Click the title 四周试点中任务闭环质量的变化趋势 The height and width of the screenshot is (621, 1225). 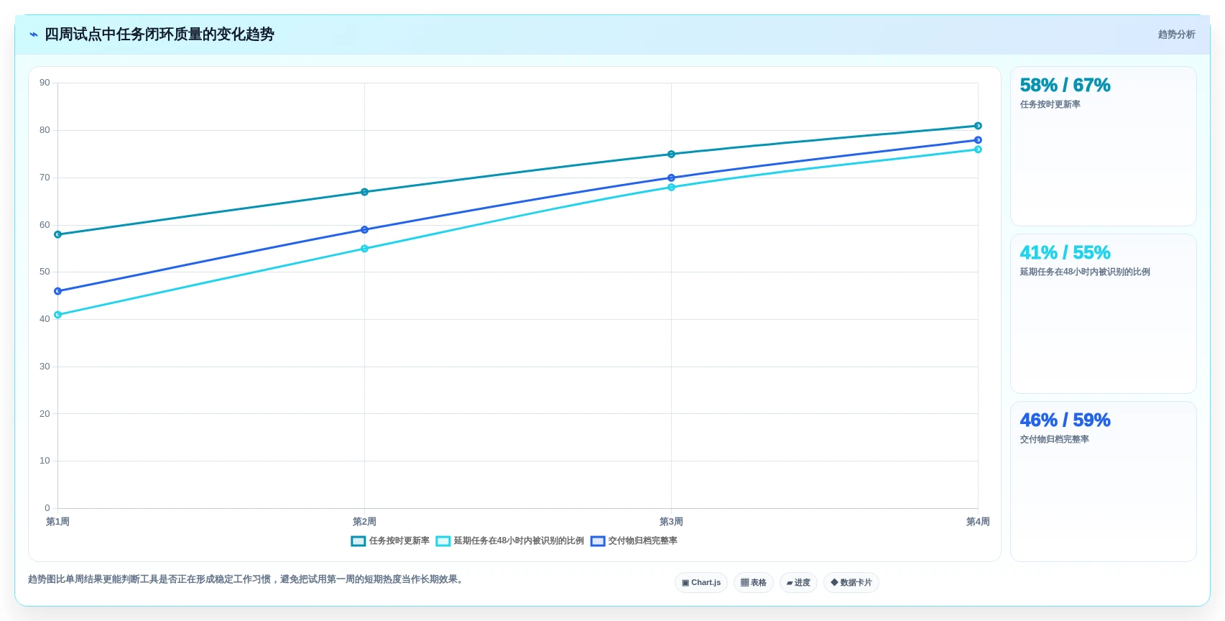[x=160, y=34]
